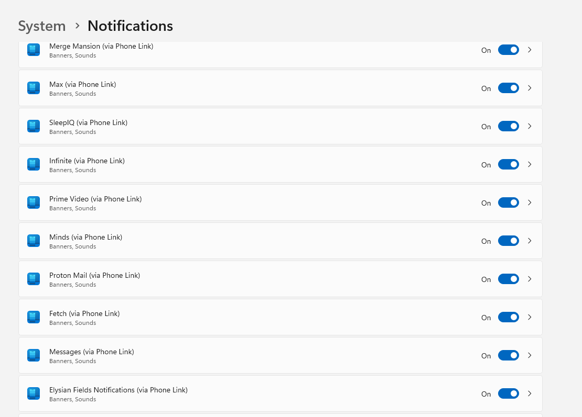The image size is (582, 417).
Task: Click the Messages app icon
Action: click(34, 355)
